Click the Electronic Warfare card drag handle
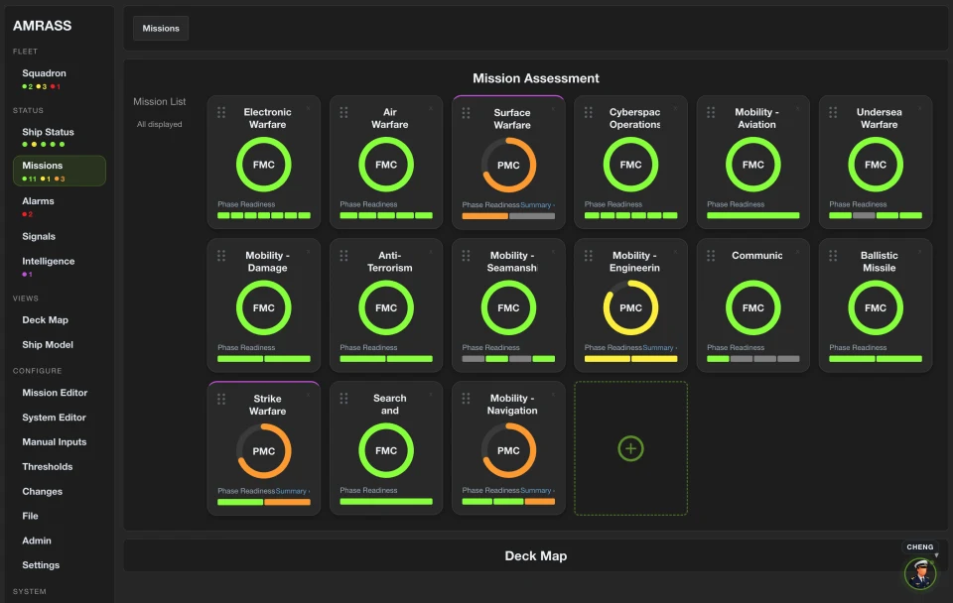Viewport: 953px width, 603px height. 221,112
